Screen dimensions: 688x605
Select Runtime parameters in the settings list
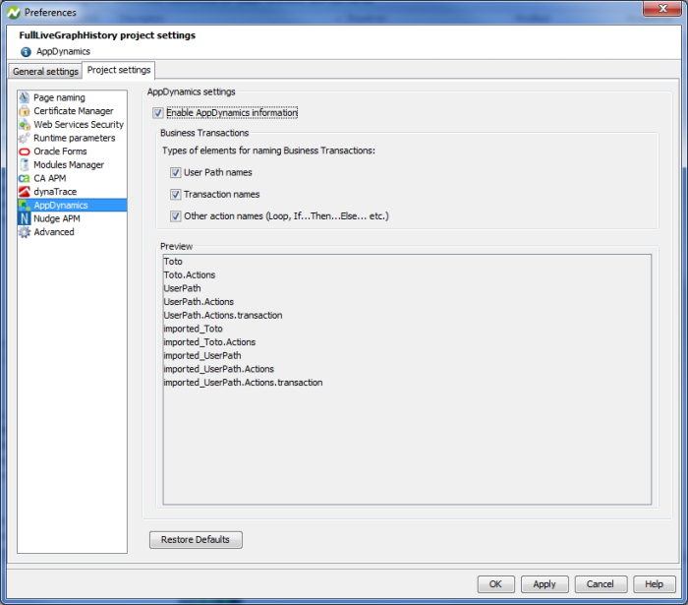[74, 138]
